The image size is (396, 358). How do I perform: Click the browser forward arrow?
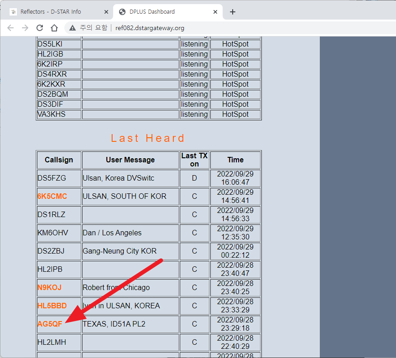pos(25,28)
